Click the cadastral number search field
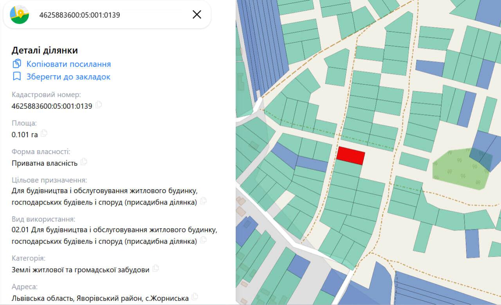The height and width of the screenshot is (305, 501). [107, 15]
